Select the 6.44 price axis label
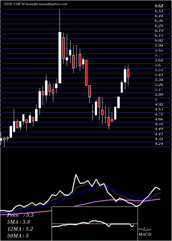172x241 pixels. [159, 16]
